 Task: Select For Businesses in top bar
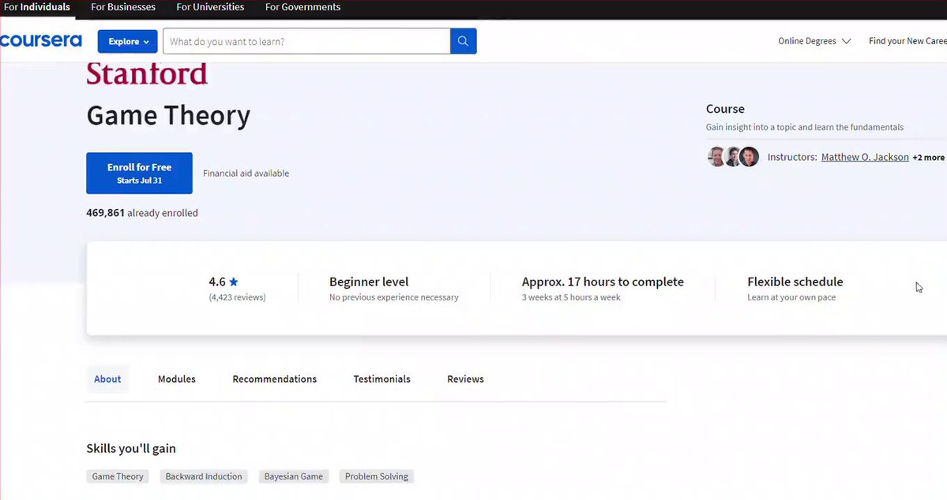tap(123, 7)
